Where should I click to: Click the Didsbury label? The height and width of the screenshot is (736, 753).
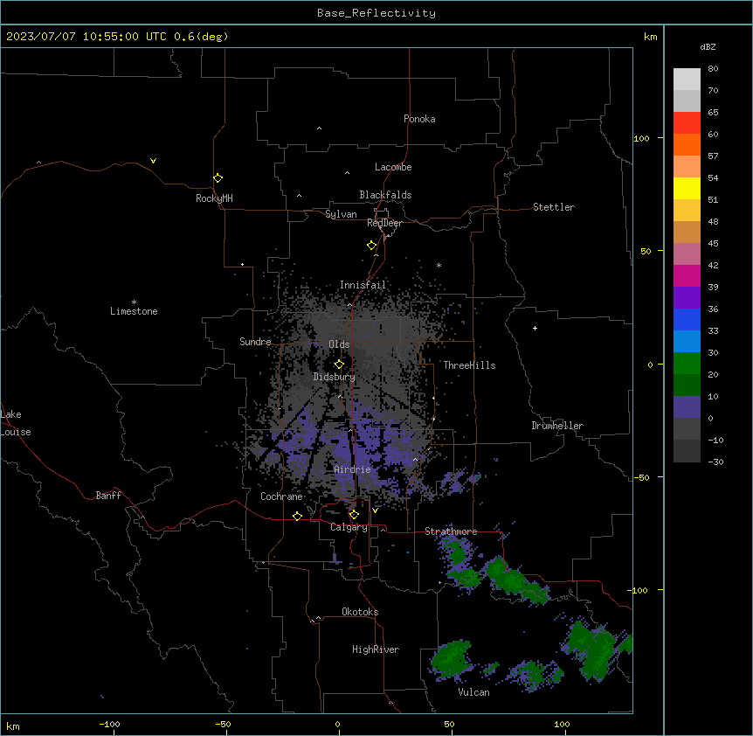[x=335, y=377]
